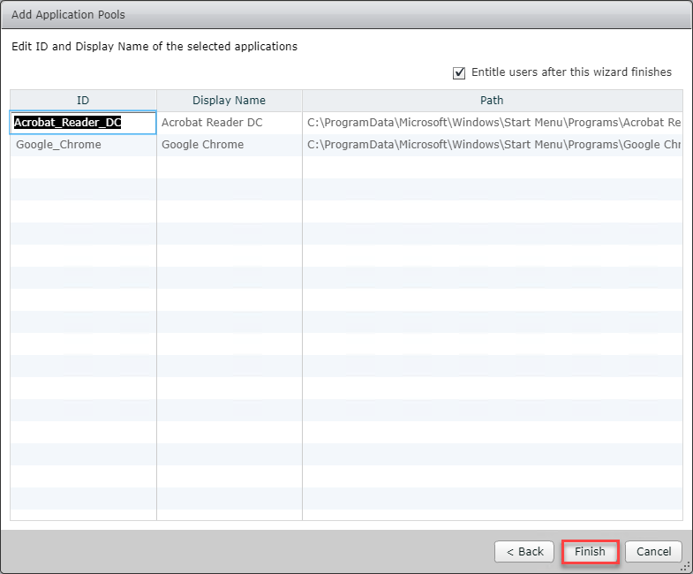Click the 'Edit ID and Display Name' instruction text
The height and width of the screenshot is (574, 693).
[x=154, y=46]
